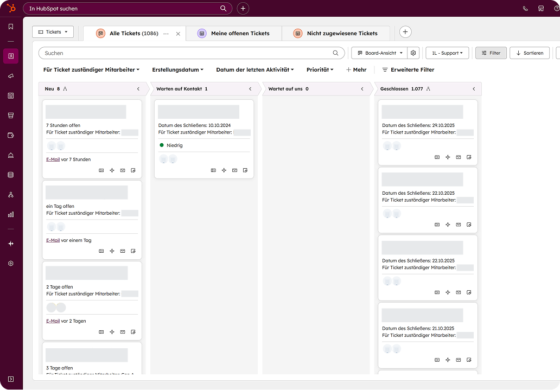Click the Sortieren button

[x=530, y=53]
